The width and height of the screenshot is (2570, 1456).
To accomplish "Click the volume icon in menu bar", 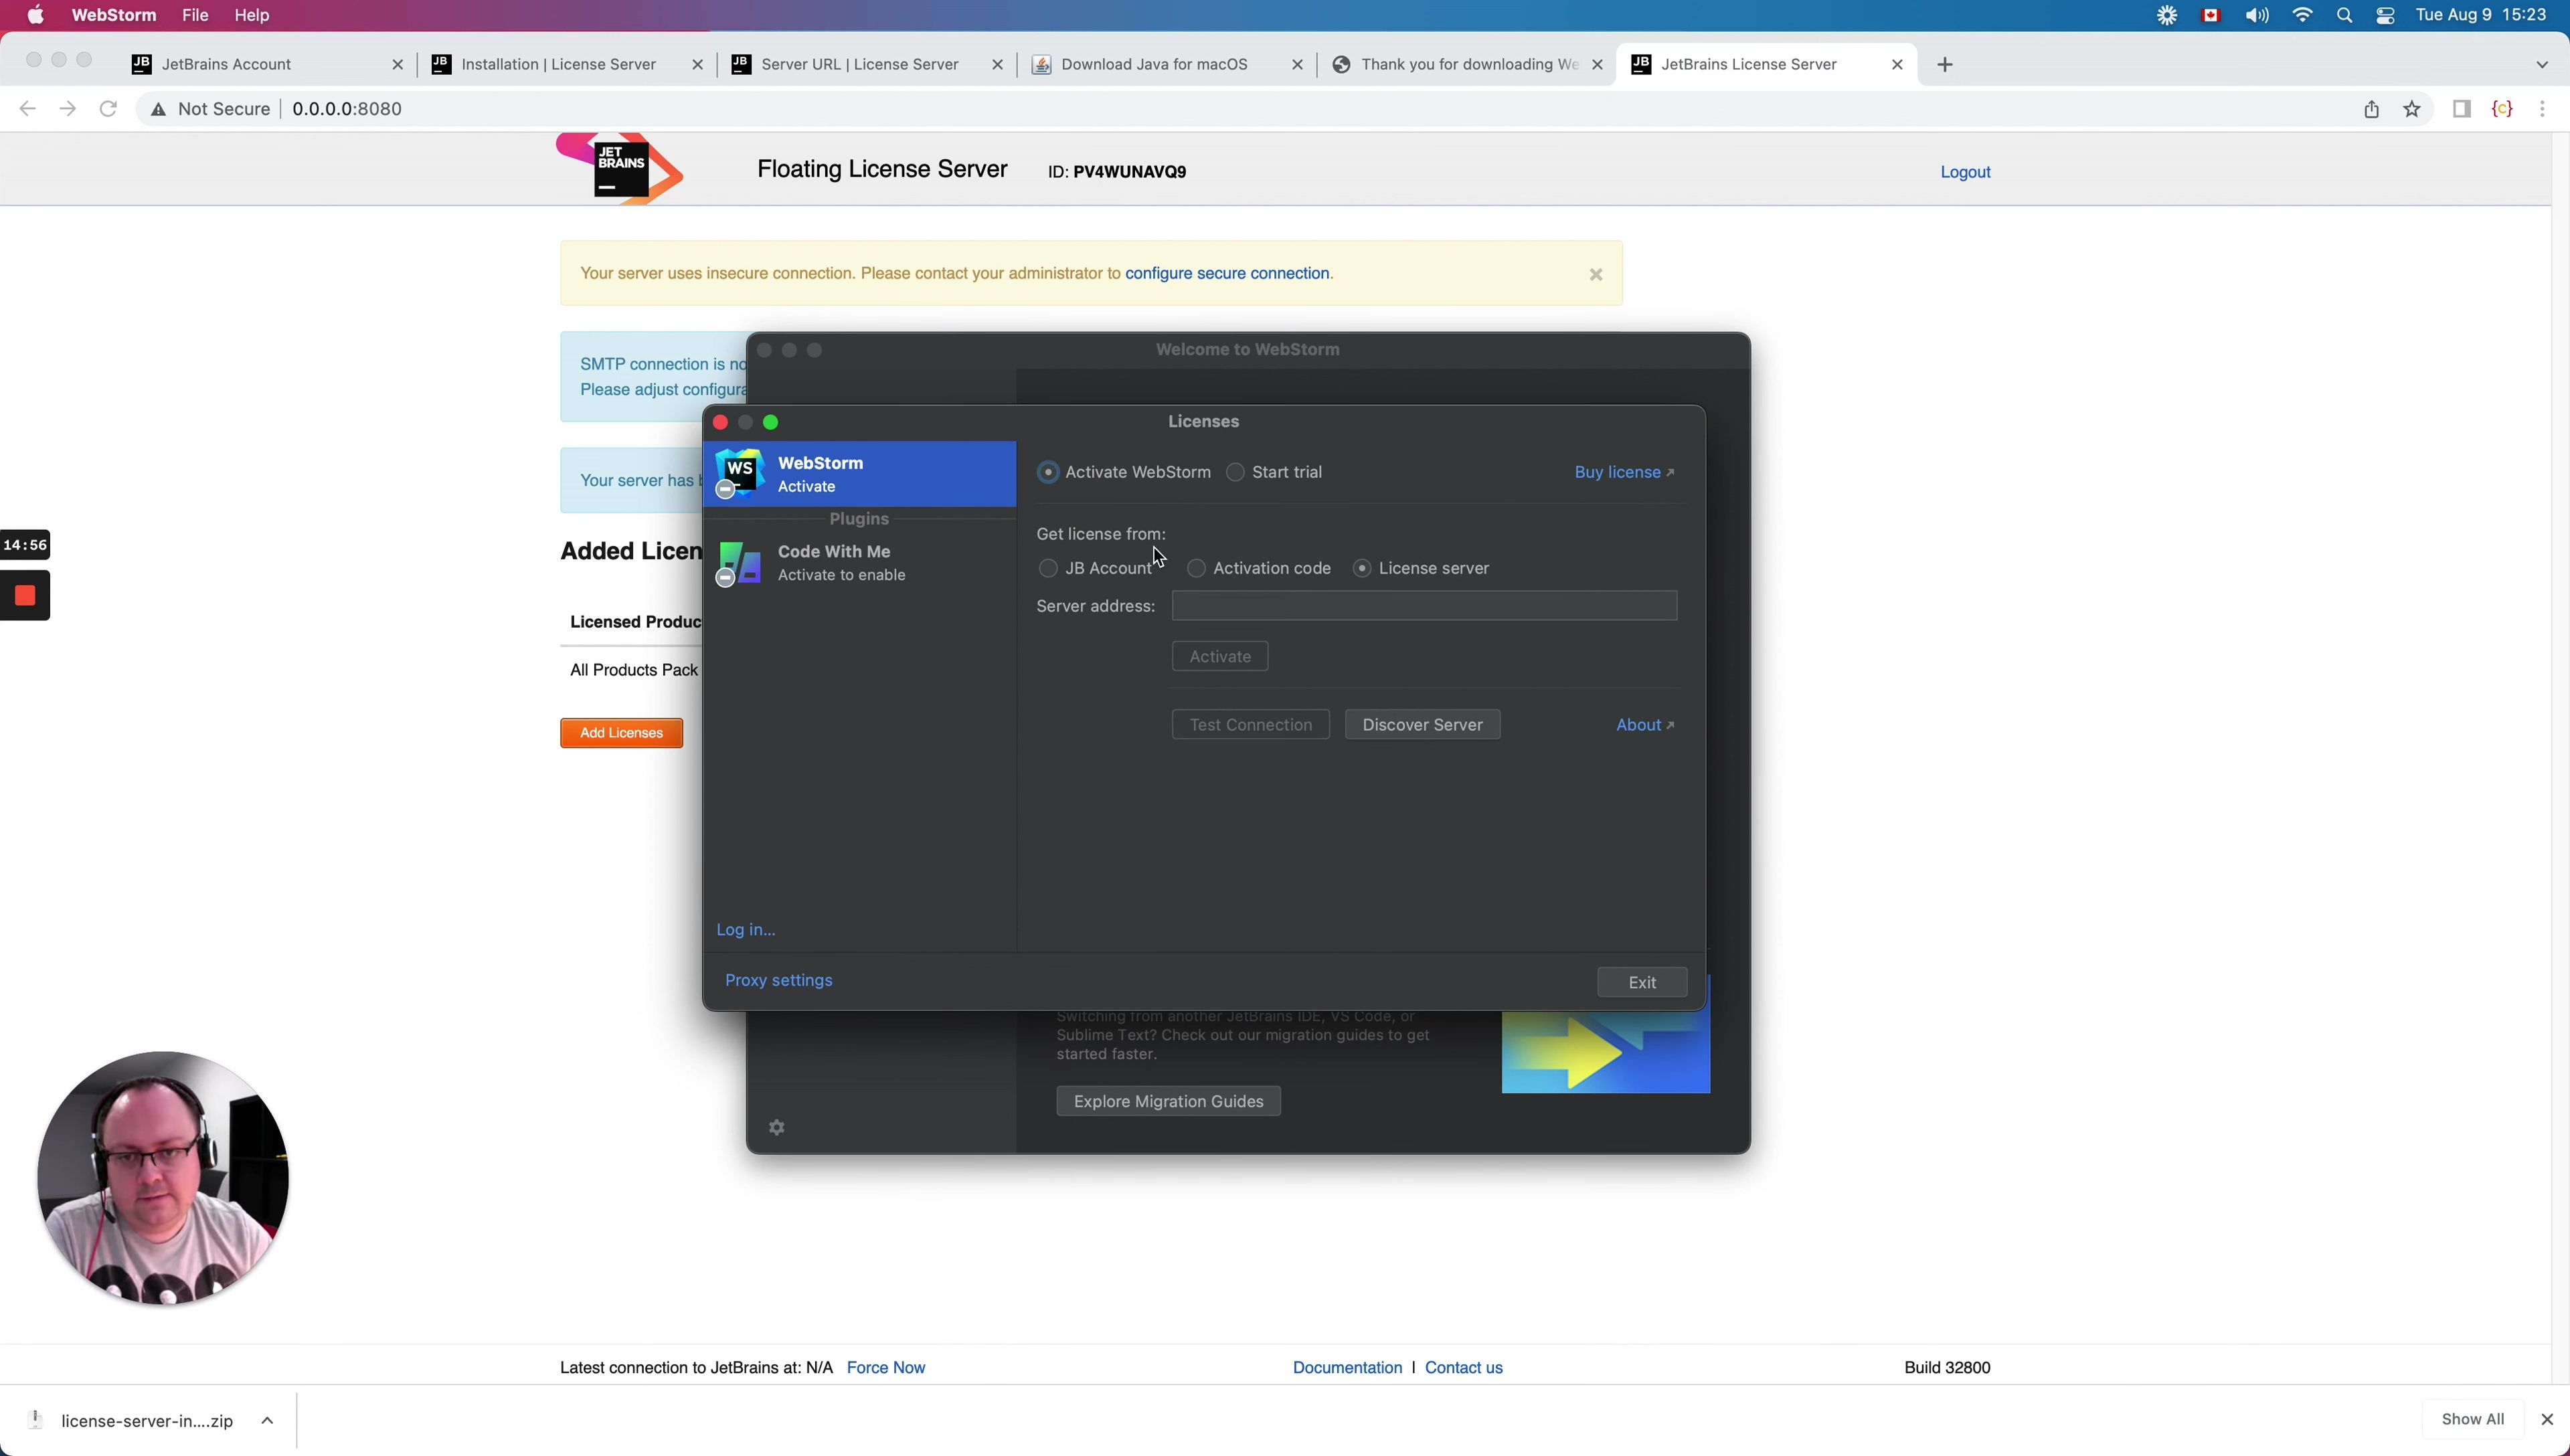I will pyautogui.click(x=2256, y=15).
